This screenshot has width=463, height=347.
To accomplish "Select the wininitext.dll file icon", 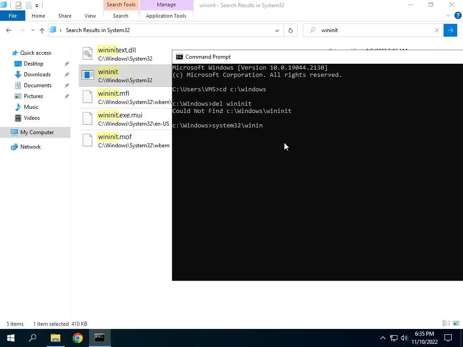I will 87,53.
